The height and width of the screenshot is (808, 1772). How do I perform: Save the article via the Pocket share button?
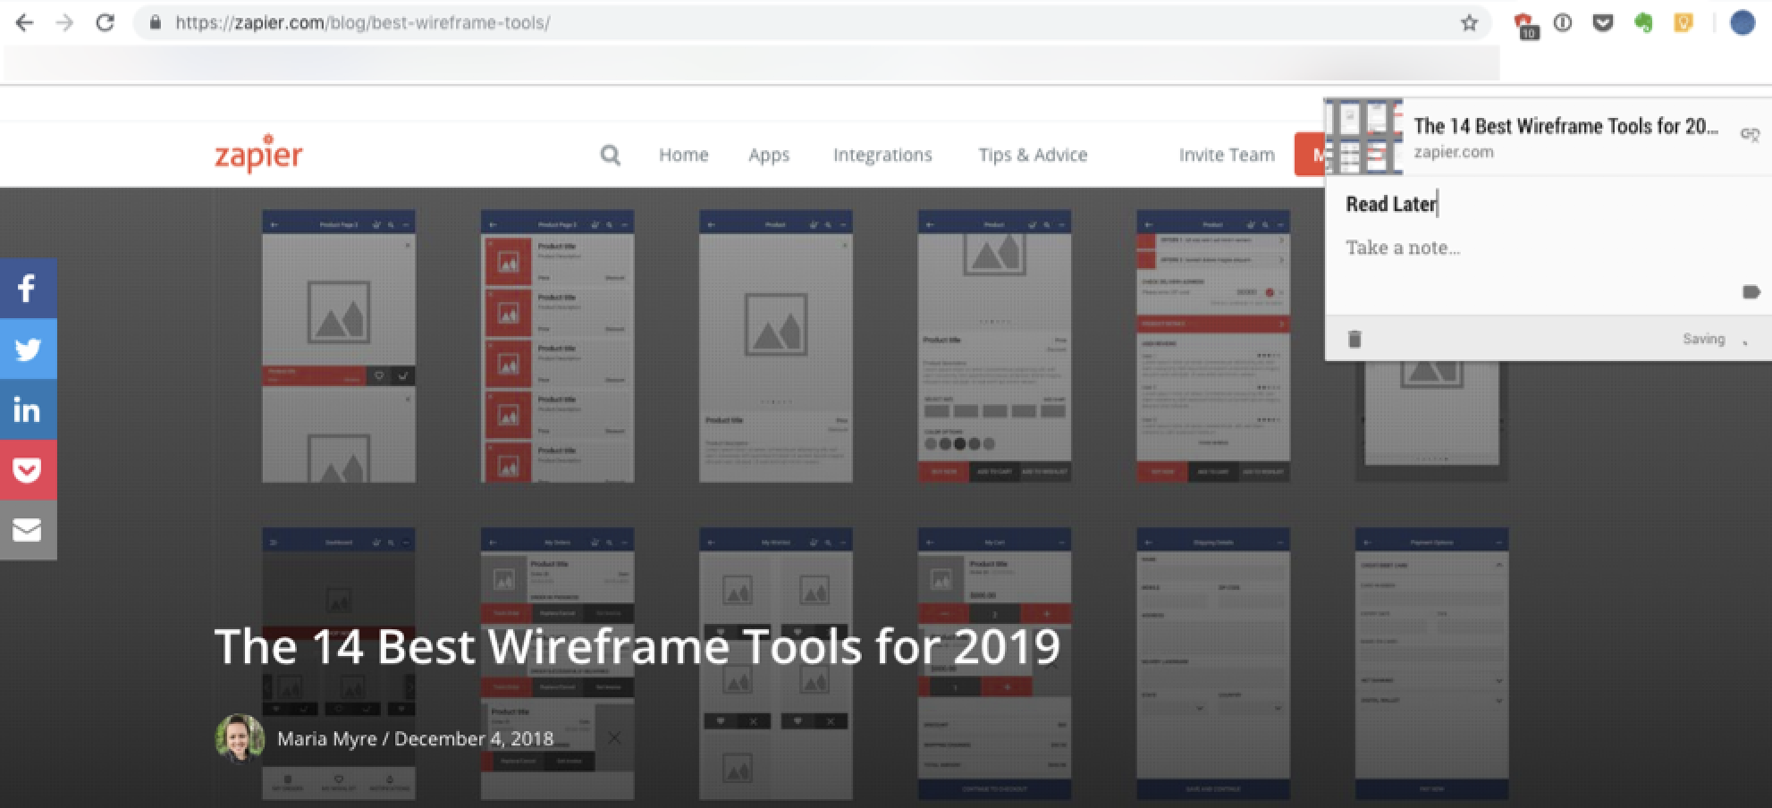coord(28,469)
